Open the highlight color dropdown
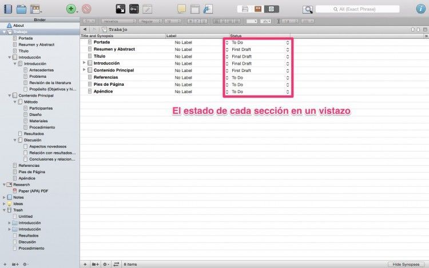 (x=265, y=21)
